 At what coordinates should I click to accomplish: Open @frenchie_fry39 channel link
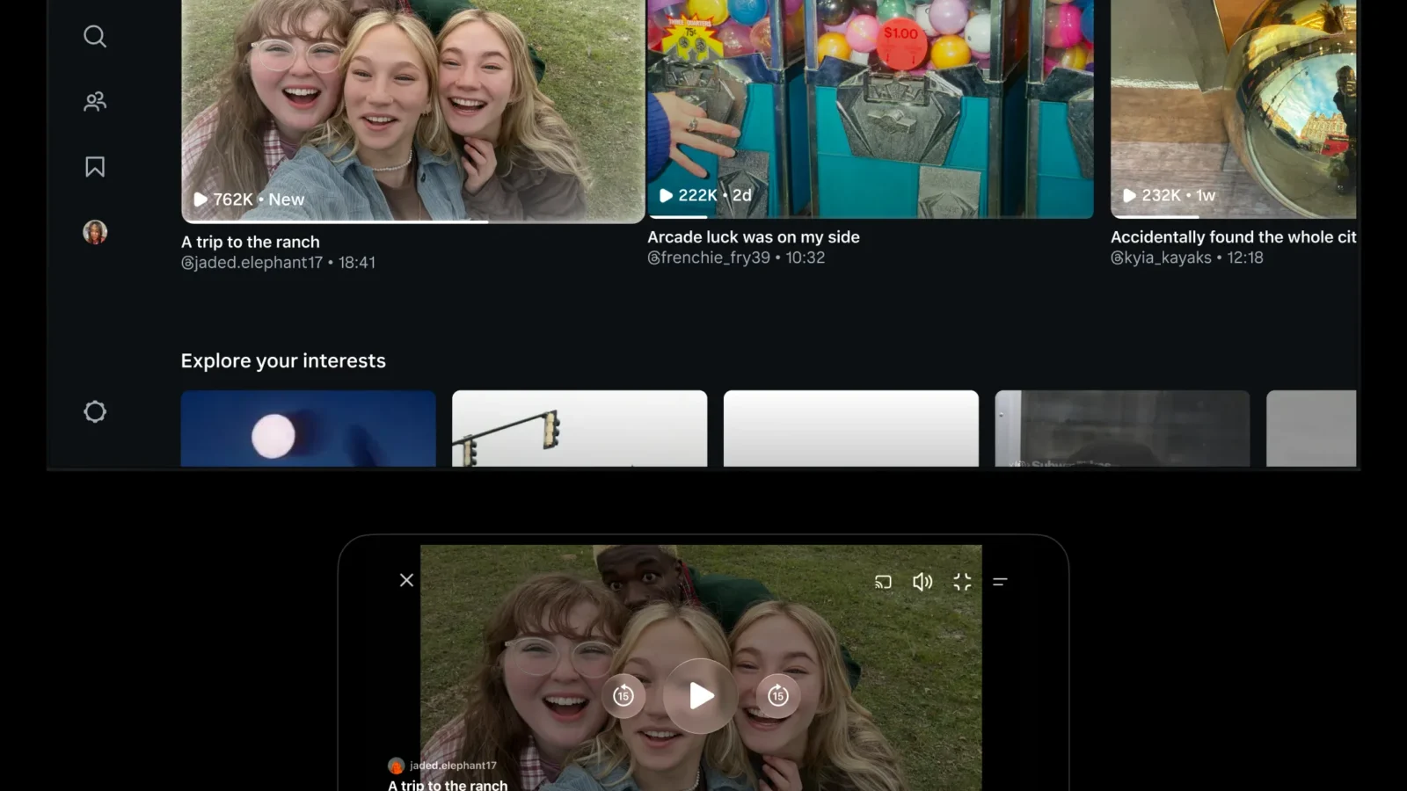coord(709,258)
